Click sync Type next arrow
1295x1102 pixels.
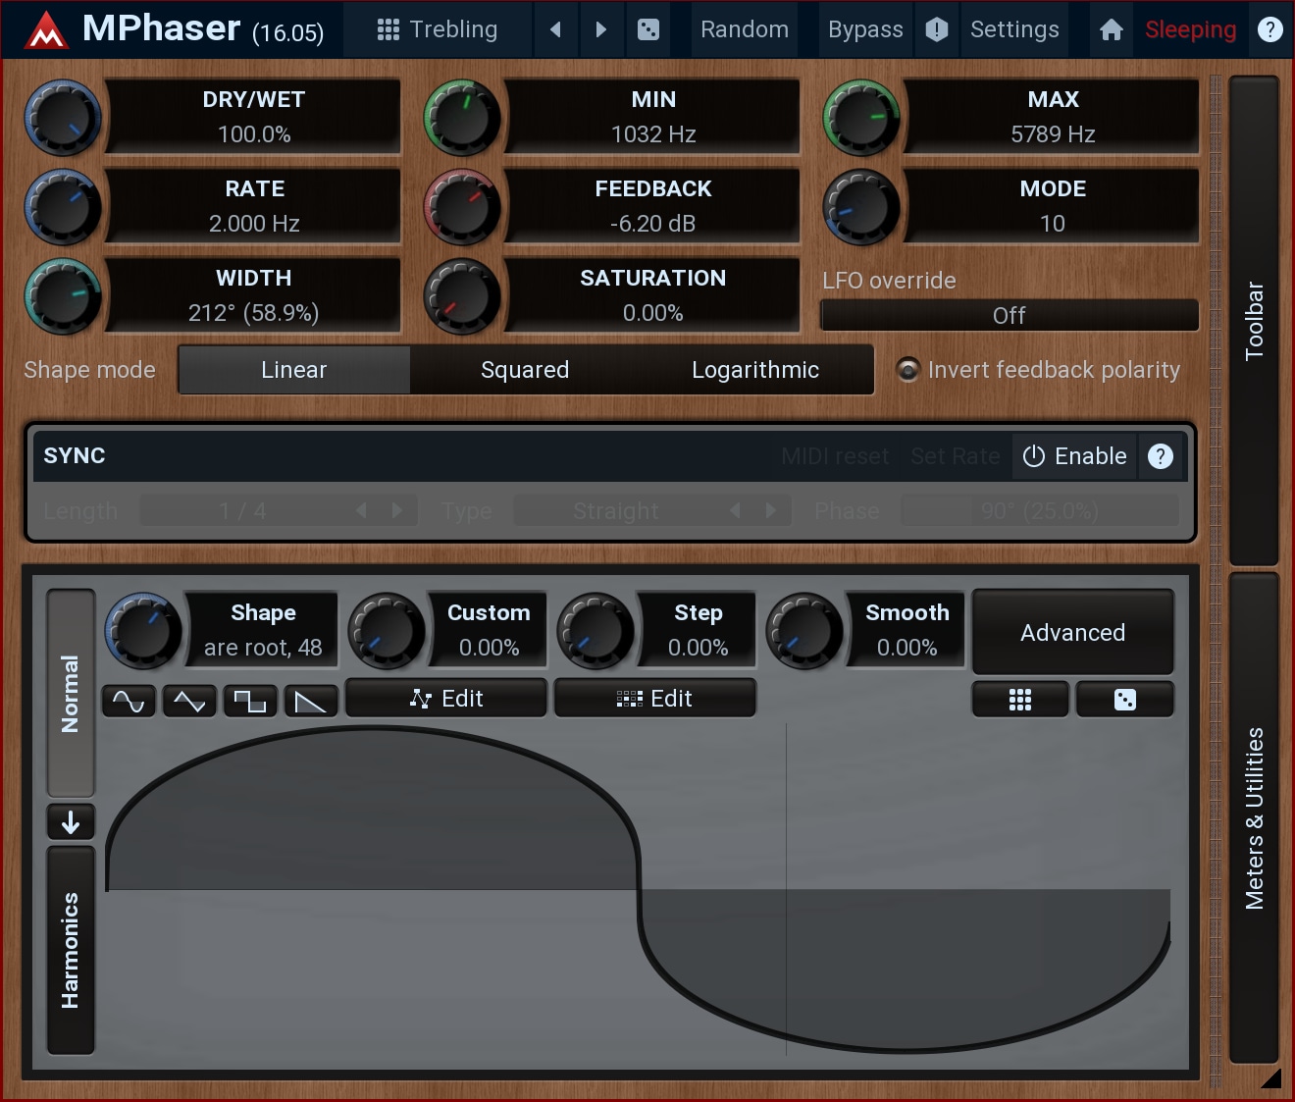[771, 510]
